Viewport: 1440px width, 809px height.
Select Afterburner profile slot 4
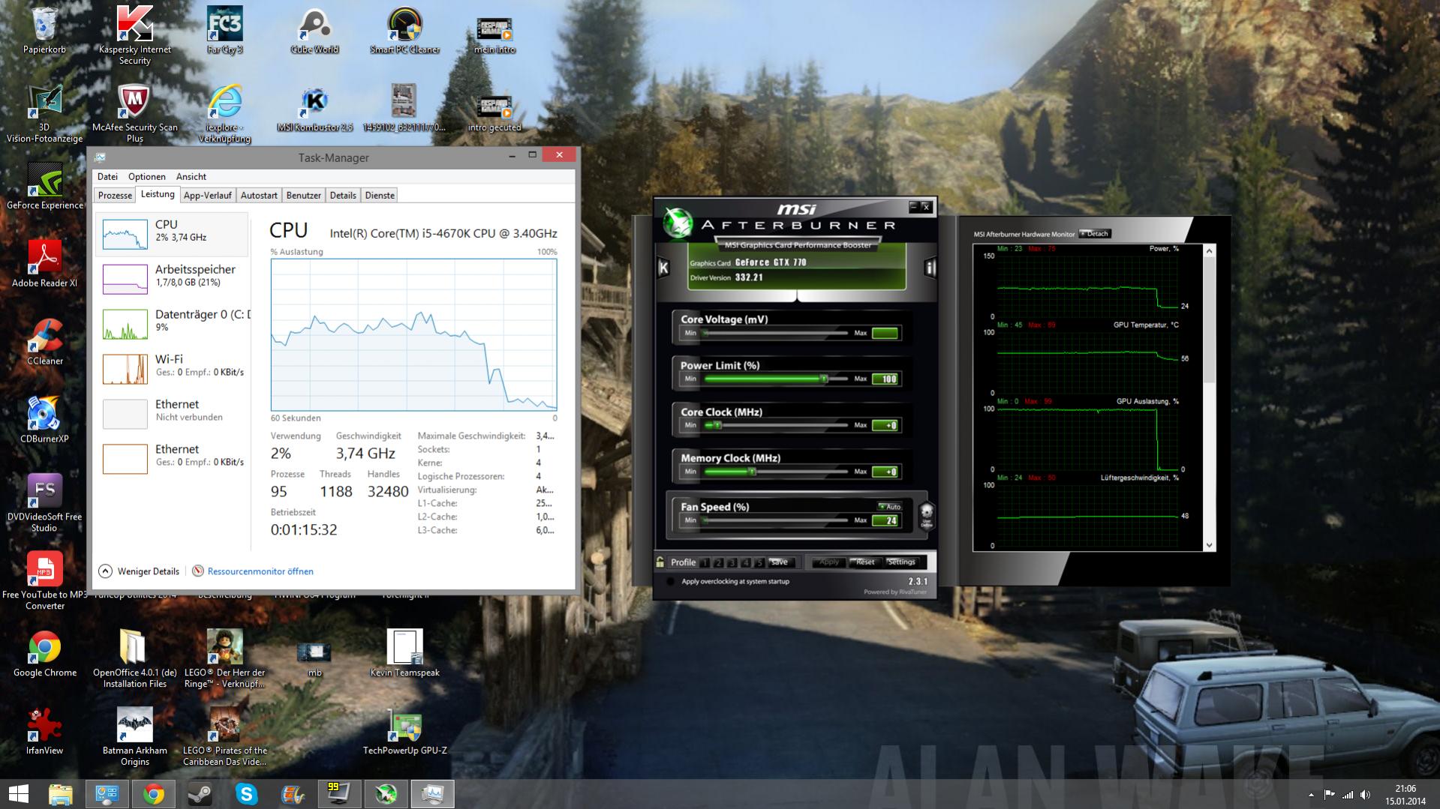tap(746, 562)
